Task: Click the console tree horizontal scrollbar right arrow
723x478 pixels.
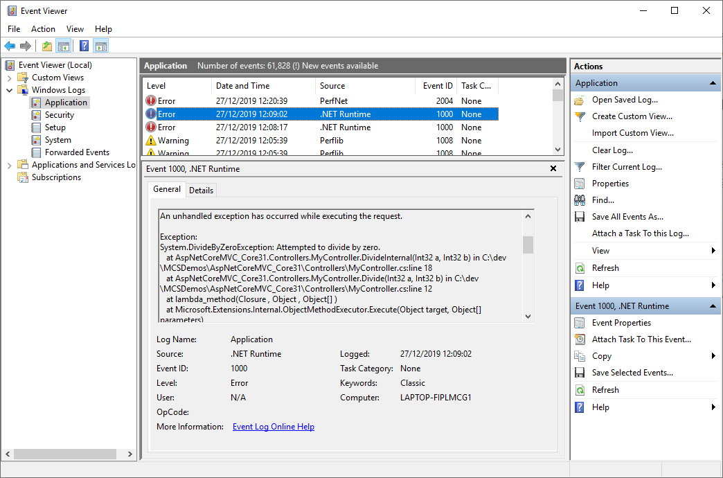Action: pos(130,454)
